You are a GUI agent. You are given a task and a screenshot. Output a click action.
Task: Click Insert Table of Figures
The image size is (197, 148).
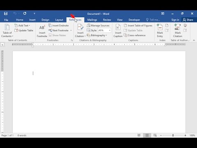[138, 25]
